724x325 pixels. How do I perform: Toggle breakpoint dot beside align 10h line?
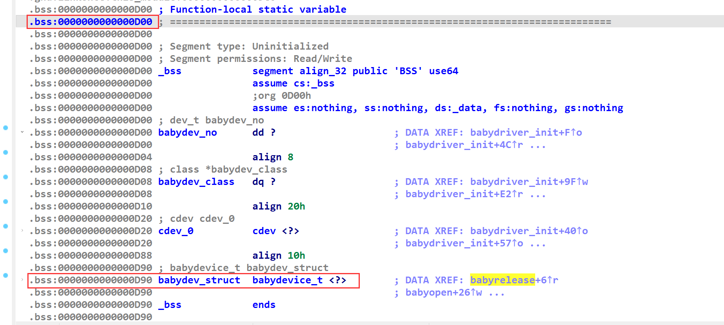point(6,251)
